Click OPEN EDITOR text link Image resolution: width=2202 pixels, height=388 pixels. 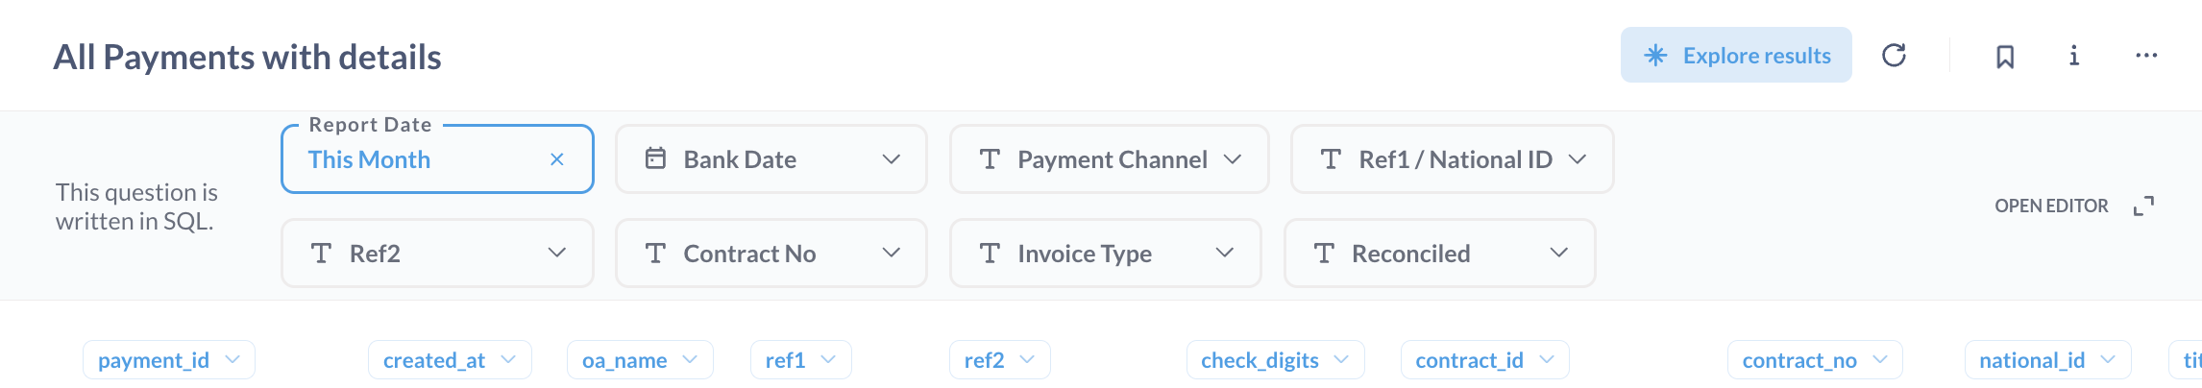[x=2051, y=206]
